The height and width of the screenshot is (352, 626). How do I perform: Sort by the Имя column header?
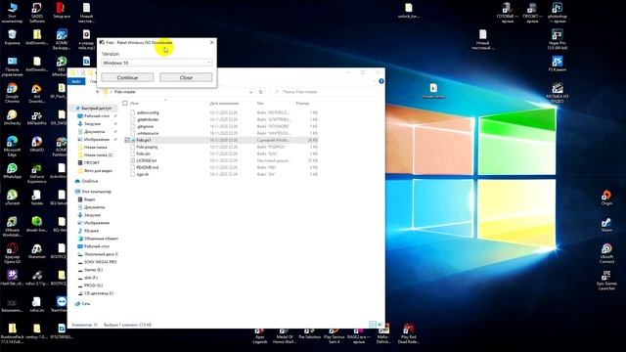tap(135, 104)
